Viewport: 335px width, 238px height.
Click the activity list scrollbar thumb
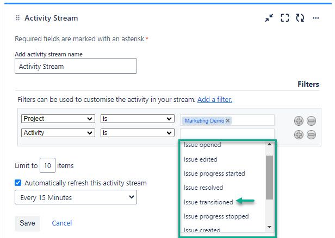coord(269,177)
